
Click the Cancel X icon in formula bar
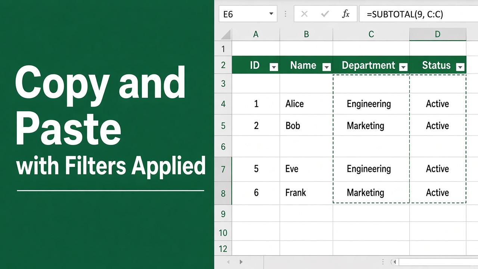tap(304, 14)
